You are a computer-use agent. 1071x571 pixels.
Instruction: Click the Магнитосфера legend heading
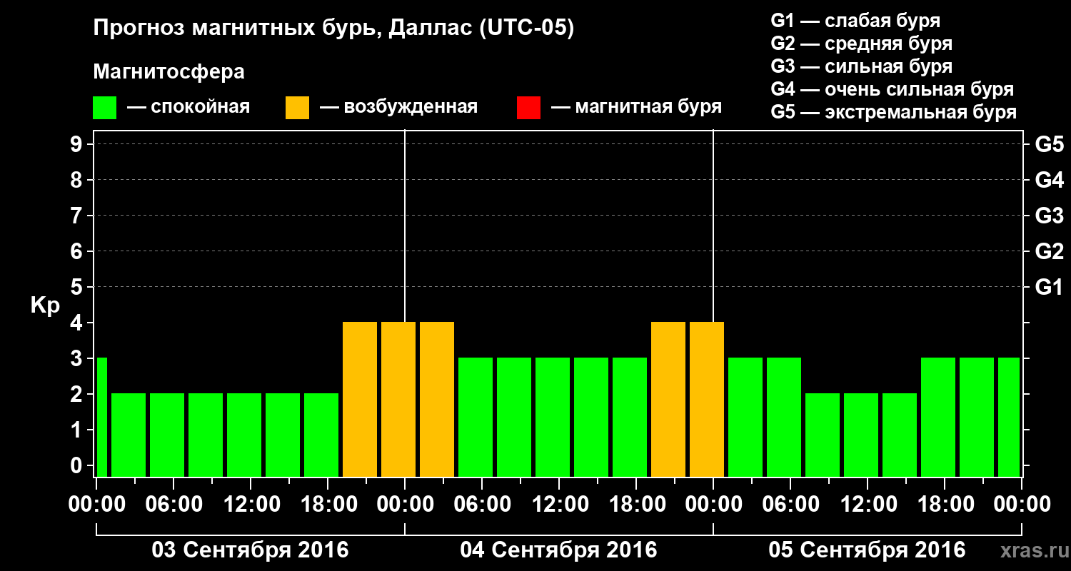(169, 72)
